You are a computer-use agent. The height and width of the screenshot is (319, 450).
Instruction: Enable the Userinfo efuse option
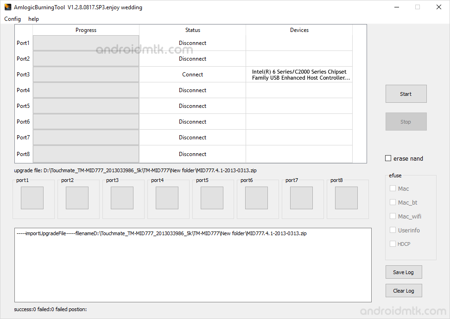click(392, 230)
